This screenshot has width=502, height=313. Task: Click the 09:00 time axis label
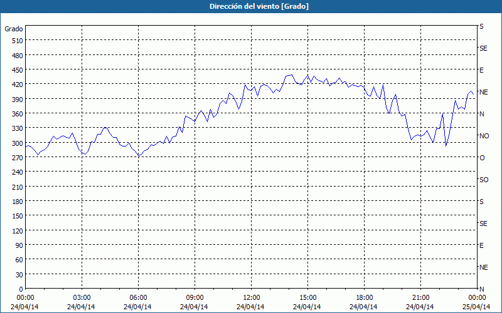(195, 298)
